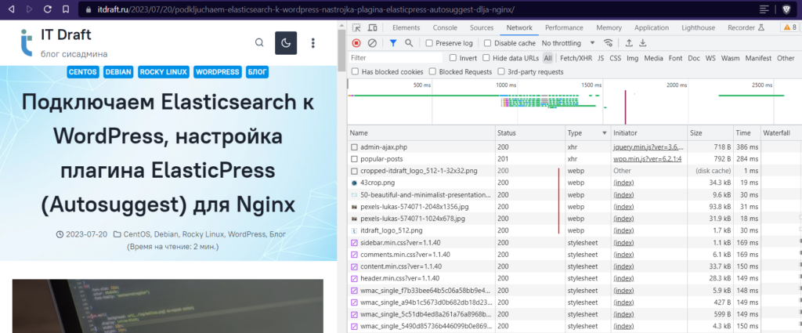Toggle the network filter funnel icon
This screenshot has width=802, height=333.
[393, 43]
